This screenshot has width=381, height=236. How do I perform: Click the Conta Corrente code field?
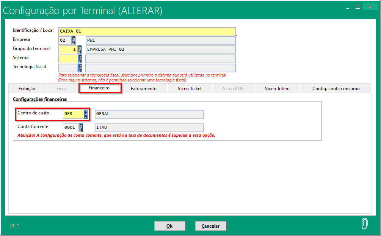click(70, 128)
